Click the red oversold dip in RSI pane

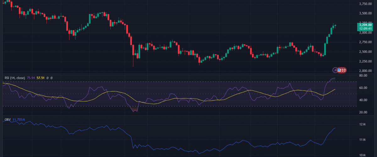pyautogui.click(x=135, y=109)
